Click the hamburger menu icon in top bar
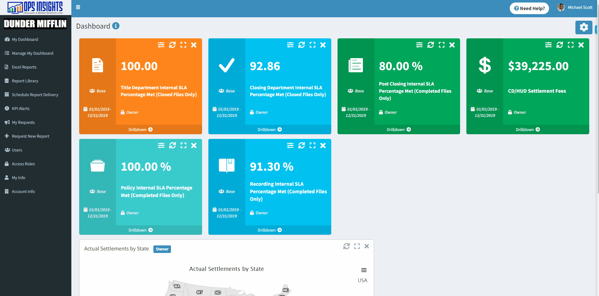599x296 pixels. click(x=78, y=7)
